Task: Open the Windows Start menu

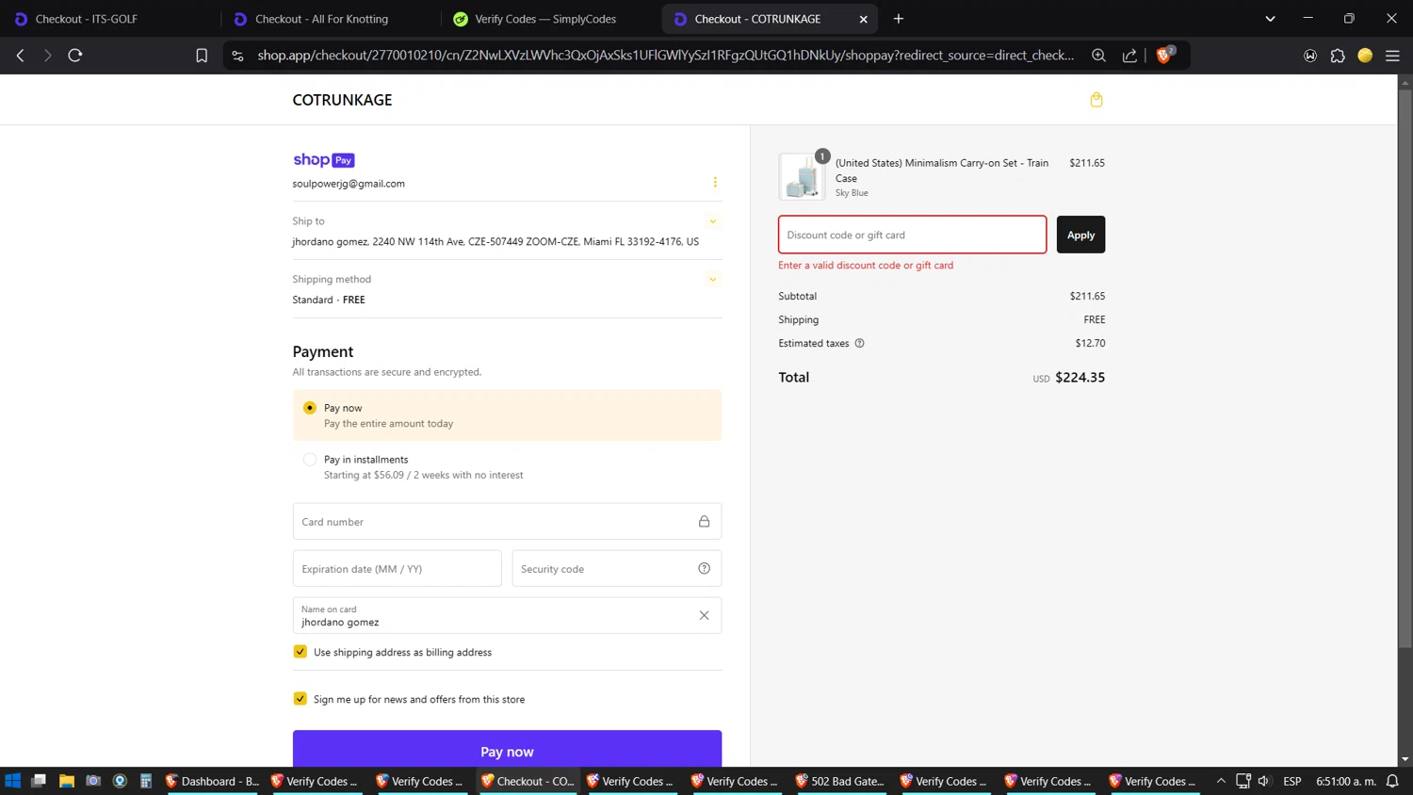Action: click(13, 781)
